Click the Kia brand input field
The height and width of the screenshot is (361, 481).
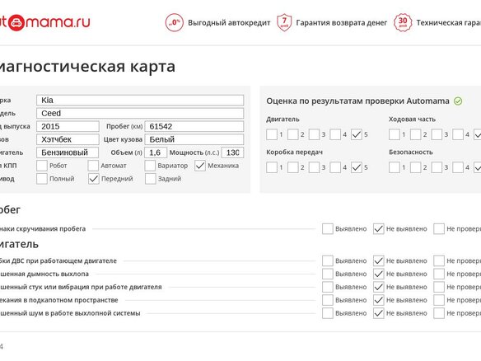coord(140,100)
